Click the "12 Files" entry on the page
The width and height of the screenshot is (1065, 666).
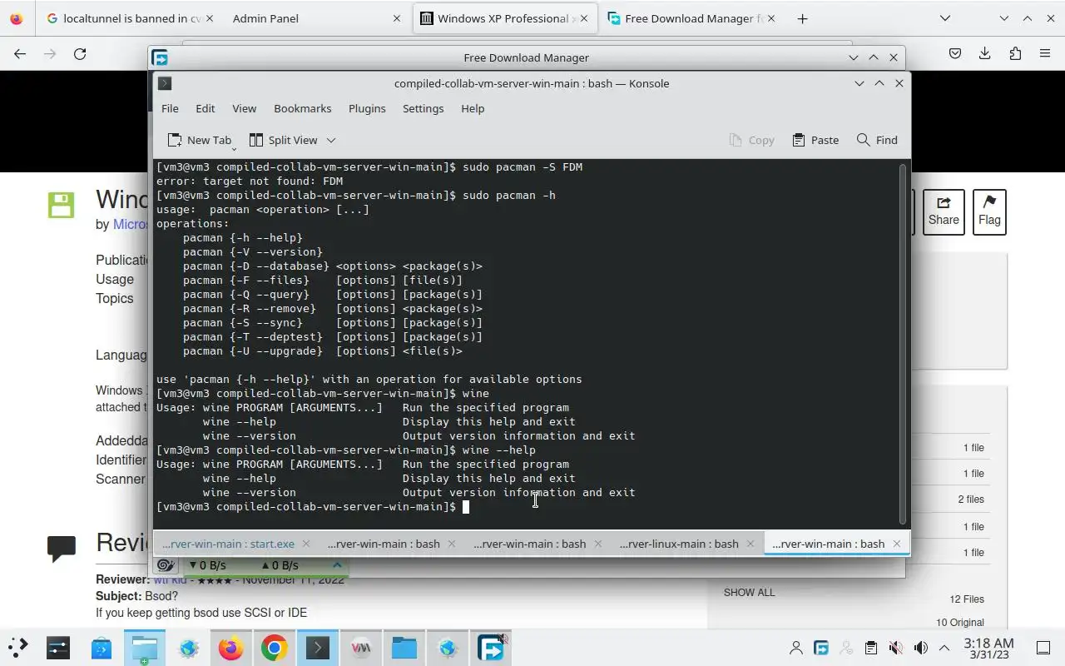pos(967,599)
